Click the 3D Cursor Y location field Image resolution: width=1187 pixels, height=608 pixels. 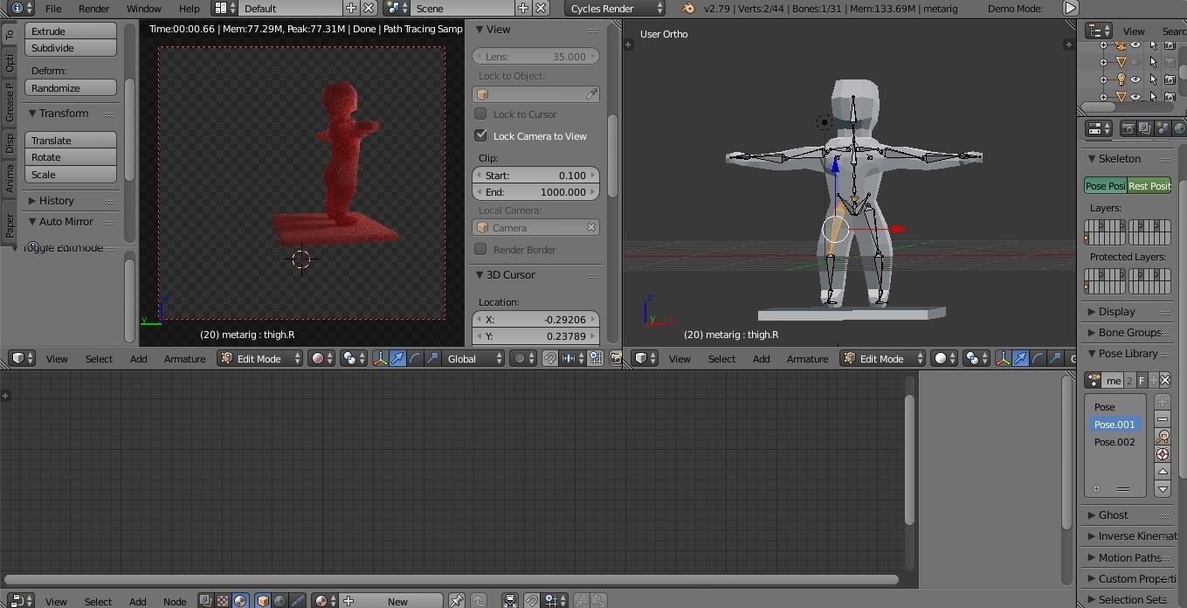tap(535, 336)
